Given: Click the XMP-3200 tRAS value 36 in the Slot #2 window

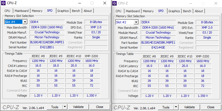Looking at the screenshot, I should coord(203,81).
